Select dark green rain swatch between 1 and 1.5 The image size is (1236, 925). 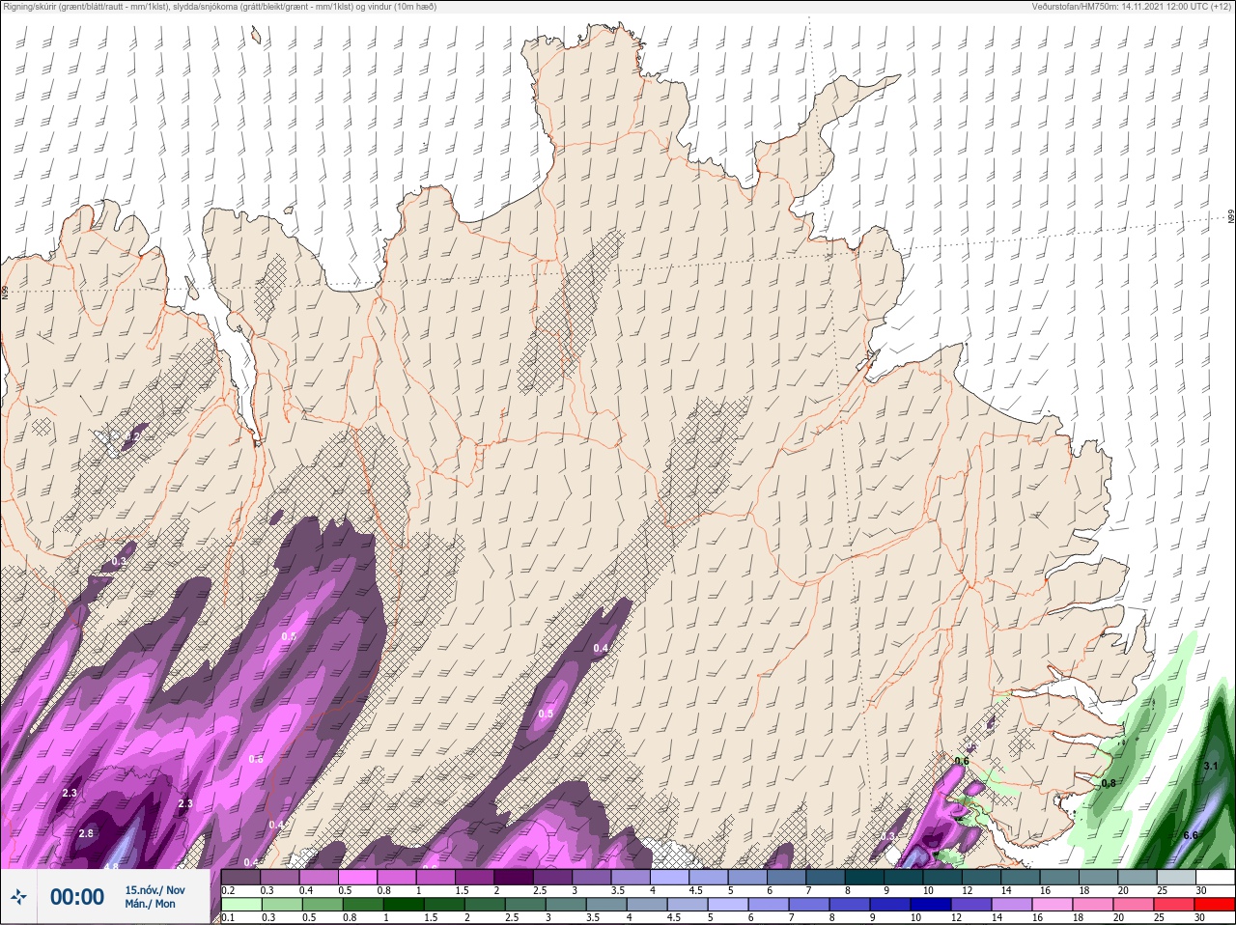point(404,906)
